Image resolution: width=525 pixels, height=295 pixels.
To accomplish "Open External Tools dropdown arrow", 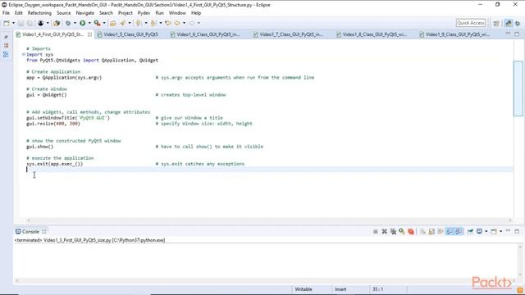I will coord(104,23).
